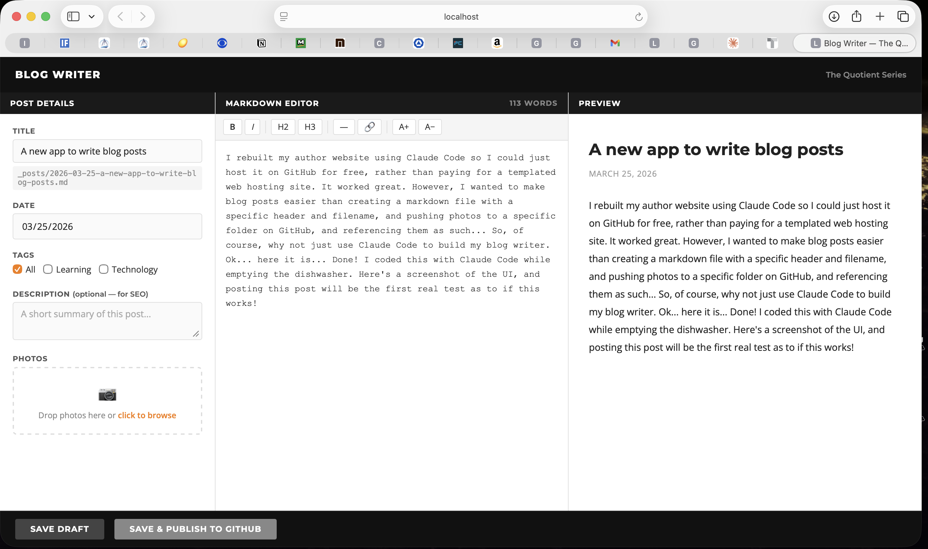
Task: Insert an H3 heading
Action: pos(310,127)
